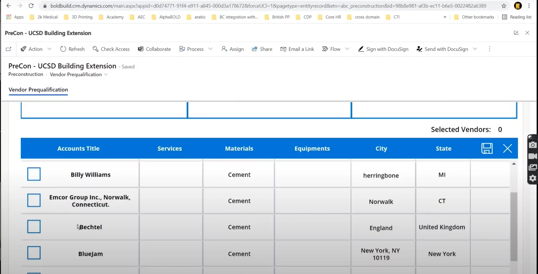
Task: Open the 2k Medical bookmark folder
Action: click(x=44, y=17)
